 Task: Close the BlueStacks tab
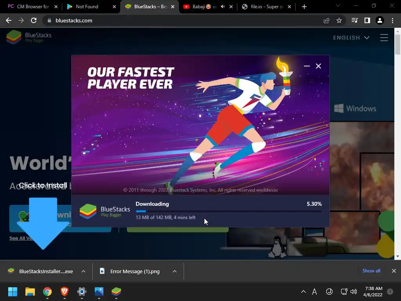[x=173, y=7]
